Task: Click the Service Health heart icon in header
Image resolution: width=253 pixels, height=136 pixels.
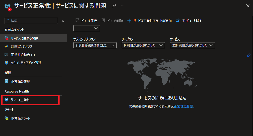Action: (x=8, y=7)
